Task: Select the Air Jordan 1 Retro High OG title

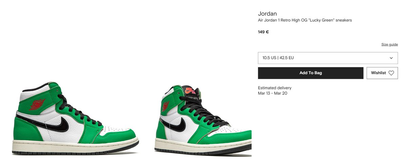Action: [305, 20]
